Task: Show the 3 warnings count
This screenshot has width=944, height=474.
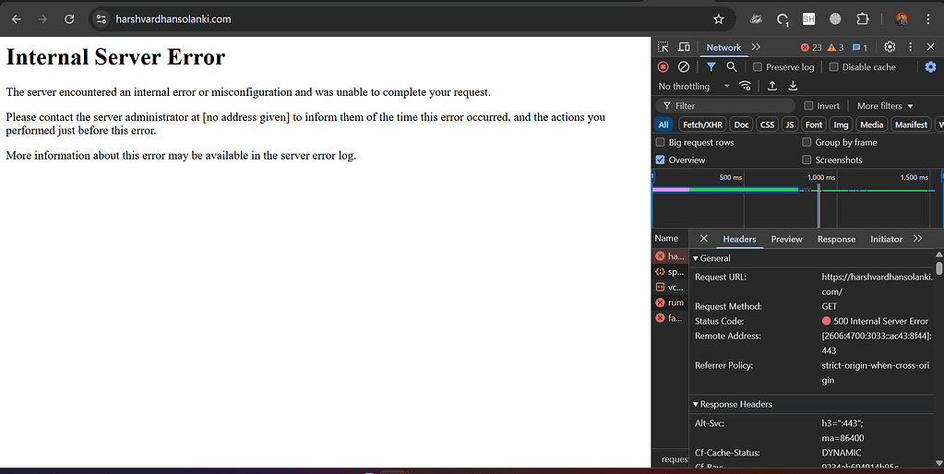Action: tap(836, 48)
